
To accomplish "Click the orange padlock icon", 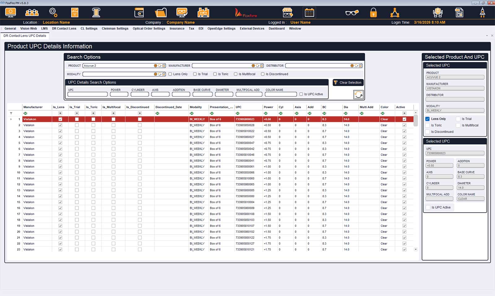I will coord(373,13).
